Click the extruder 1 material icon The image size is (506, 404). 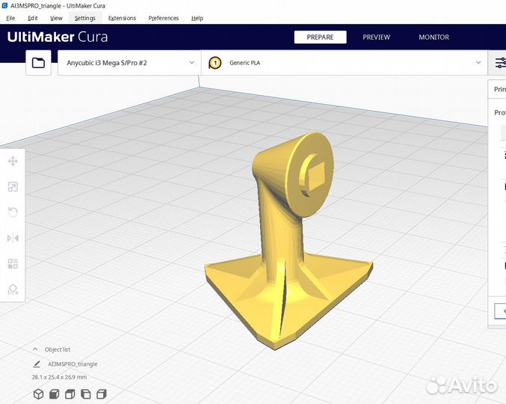click(215, 64)
